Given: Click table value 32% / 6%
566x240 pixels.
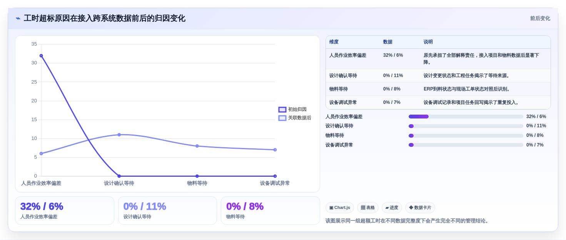Looking at the screenshot, I should (x=393, y=55).
